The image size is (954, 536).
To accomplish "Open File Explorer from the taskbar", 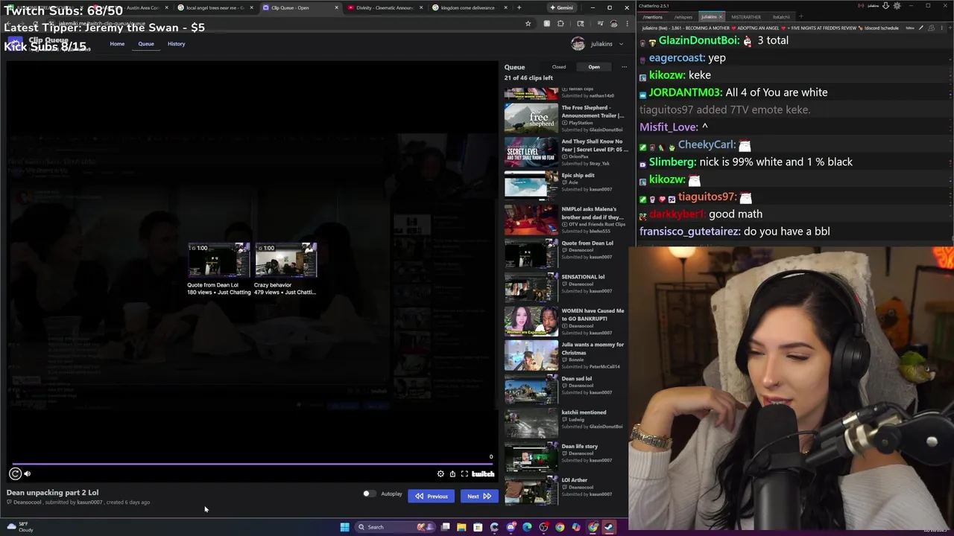I will coord(461,527).
